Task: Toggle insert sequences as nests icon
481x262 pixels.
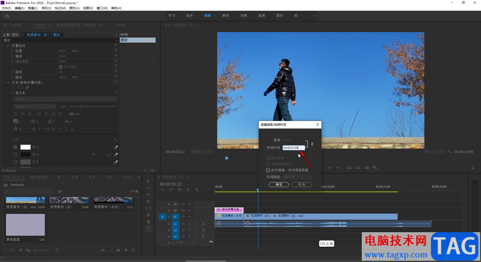Action: (x=163, y=190)
